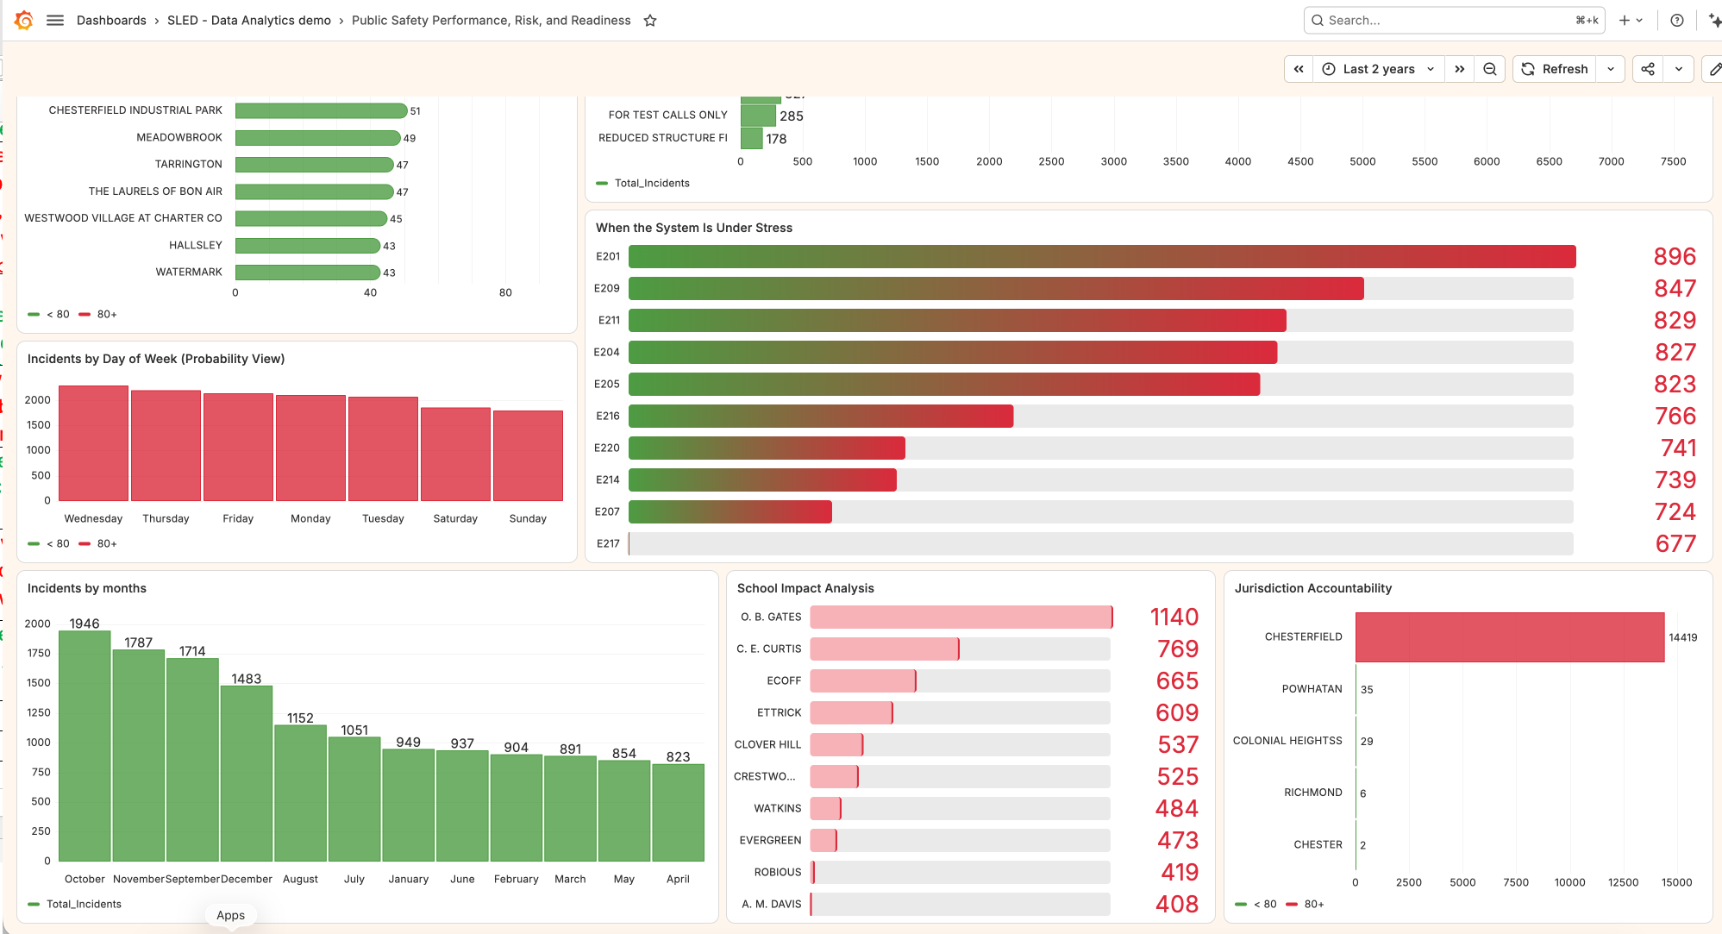Screen dimensions: 1722x934
Task: Click the E201 gradient bar gauge
Action: pyautogui.click(x=1102, y=256)
